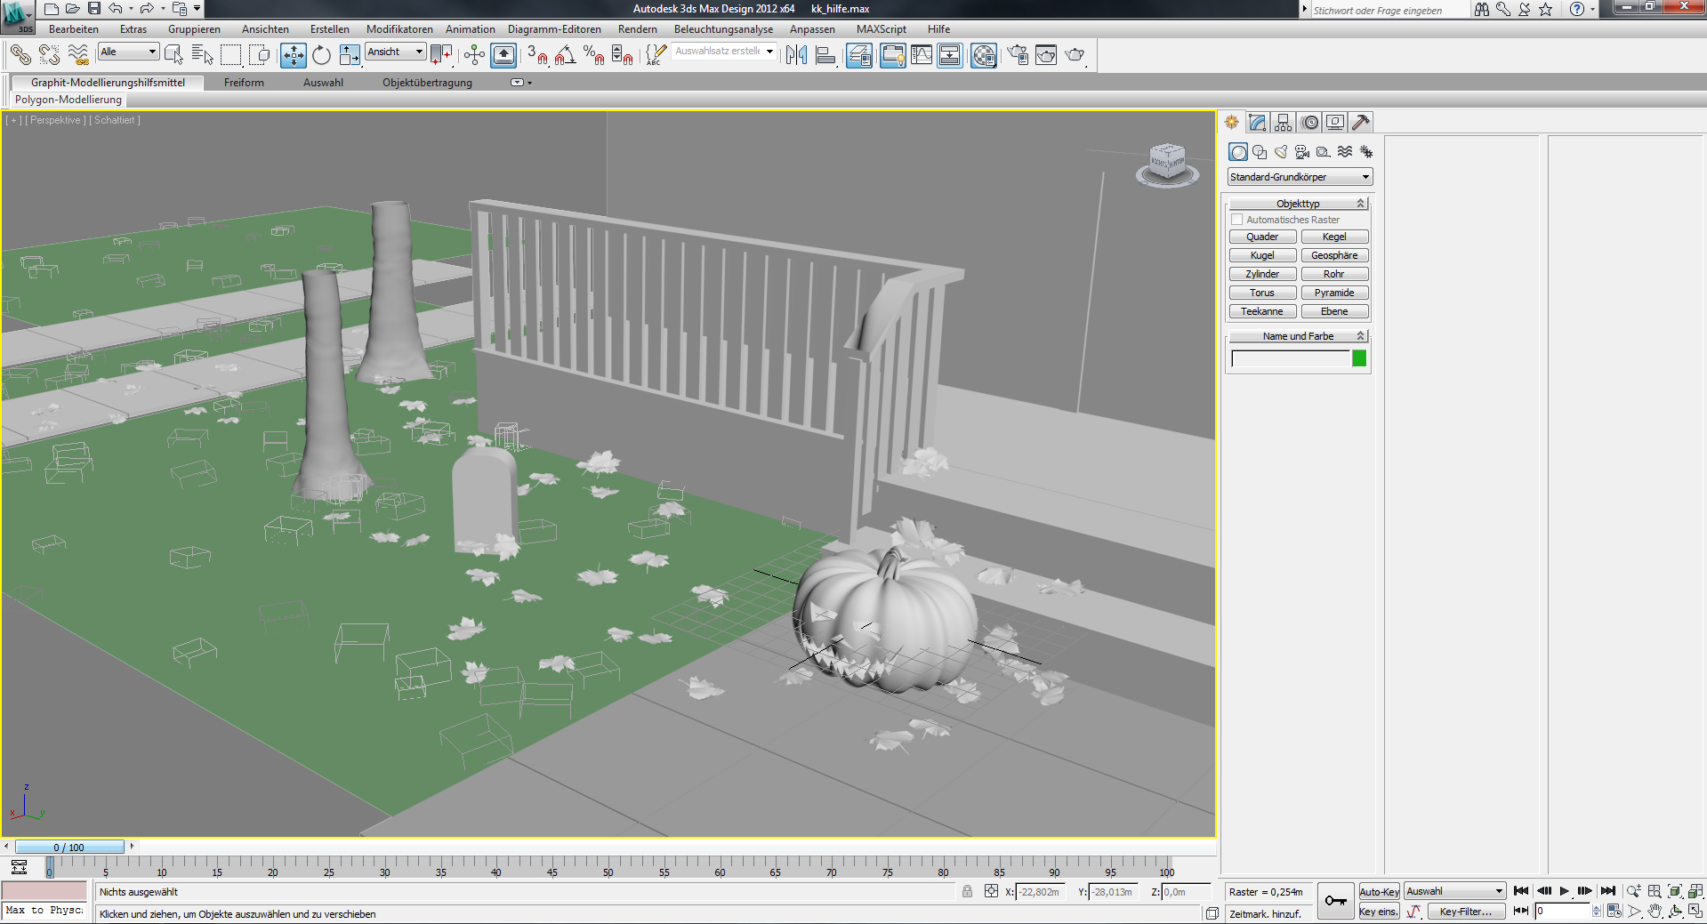1707x924 pixels.
Task: Toggle the selection lock padlock icon
Action: tap(967, 892)
